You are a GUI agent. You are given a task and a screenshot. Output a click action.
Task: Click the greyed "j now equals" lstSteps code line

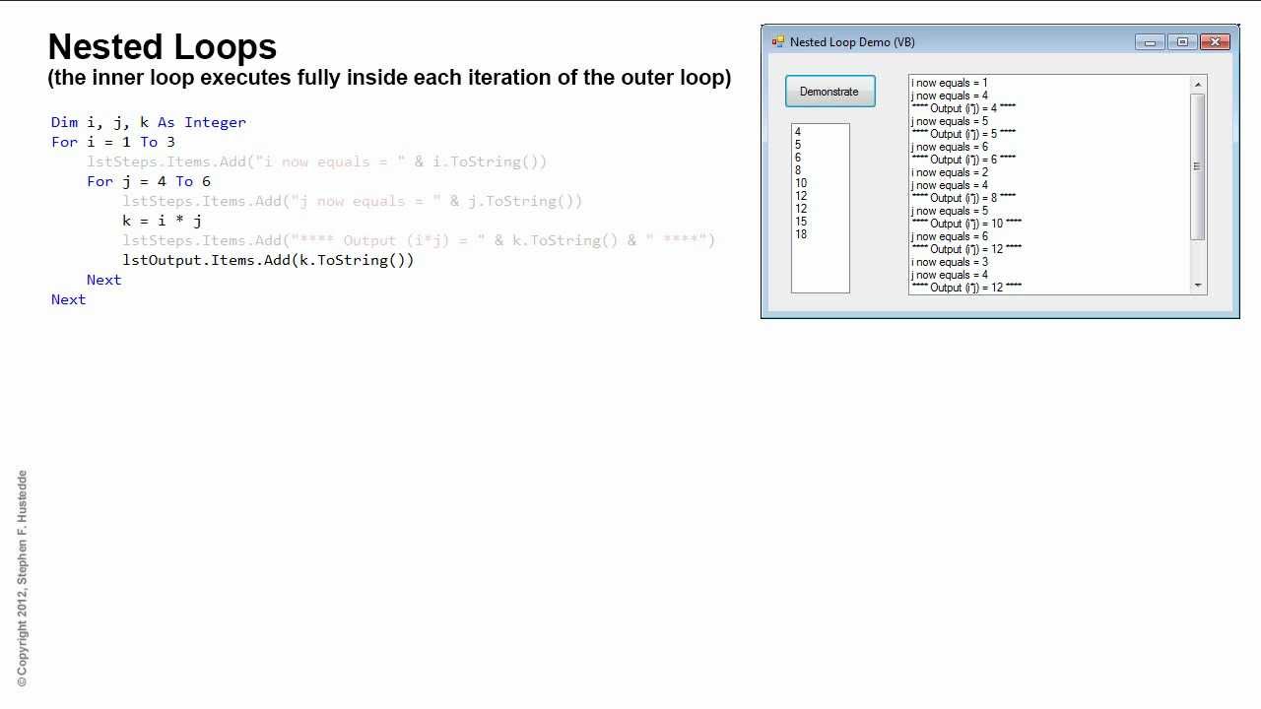click(x=353, y=201)
